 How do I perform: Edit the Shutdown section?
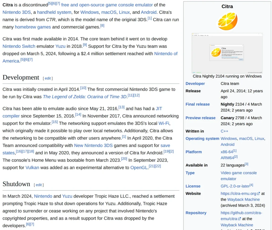click(x=39, y=185)
